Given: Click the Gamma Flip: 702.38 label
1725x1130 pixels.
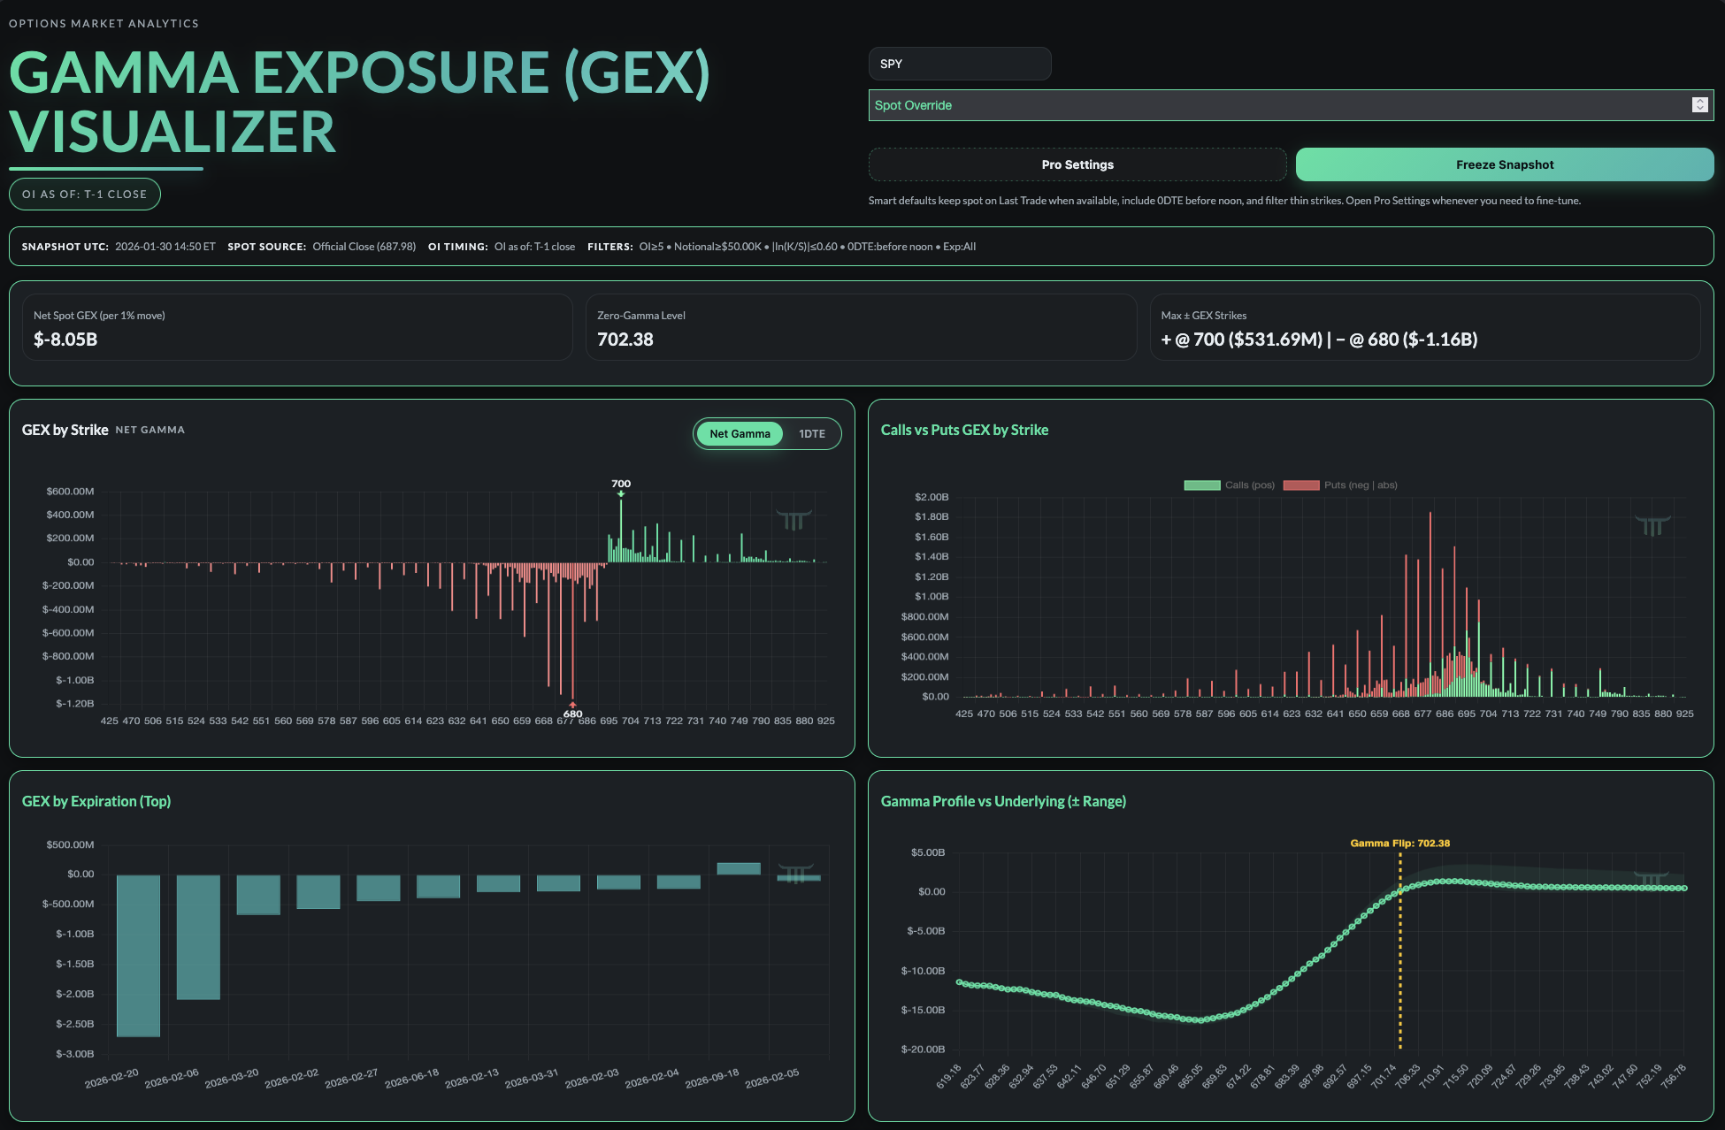Looking at the screenshot, I should point(1399,844).
